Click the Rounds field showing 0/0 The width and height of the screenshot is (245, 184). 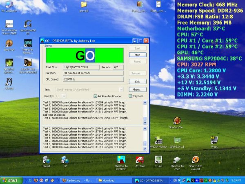[x=118, y=67]
